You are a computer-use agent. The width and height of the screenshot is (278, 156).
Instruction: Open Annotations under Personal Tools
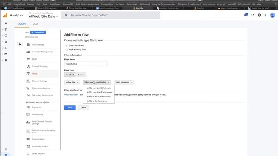37,114
